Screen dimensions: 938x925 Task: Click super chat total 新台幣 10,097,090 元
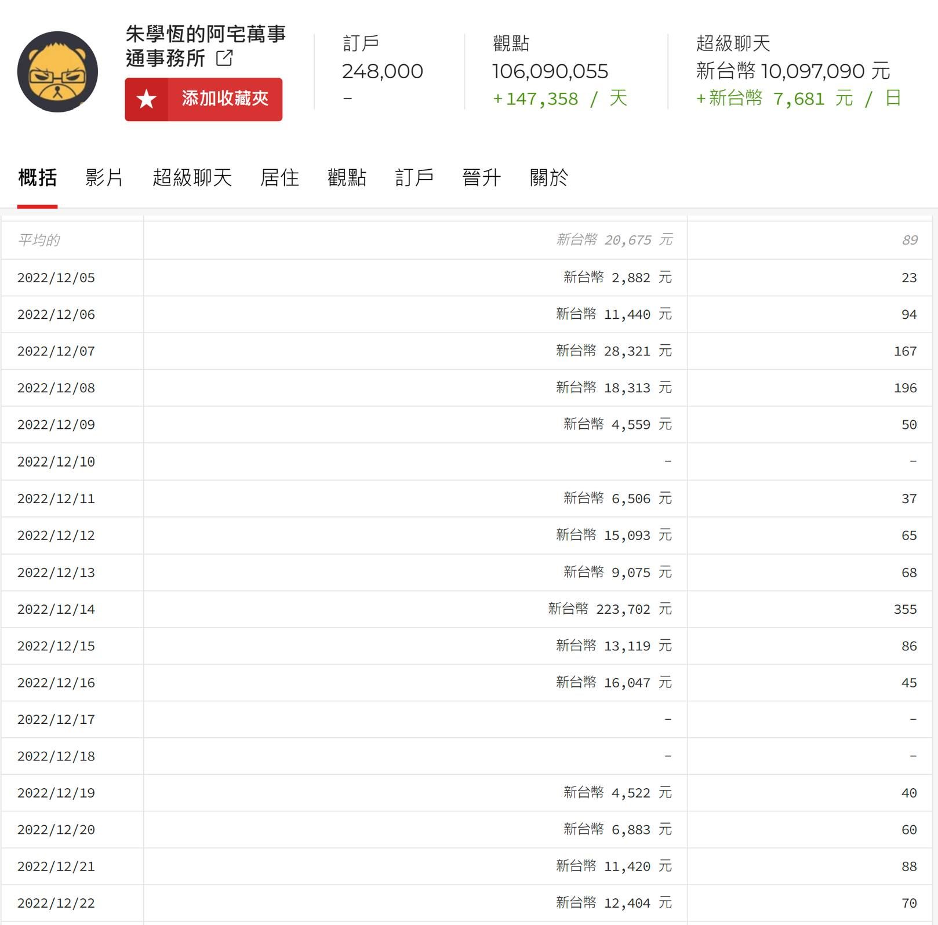click(793, 71)
